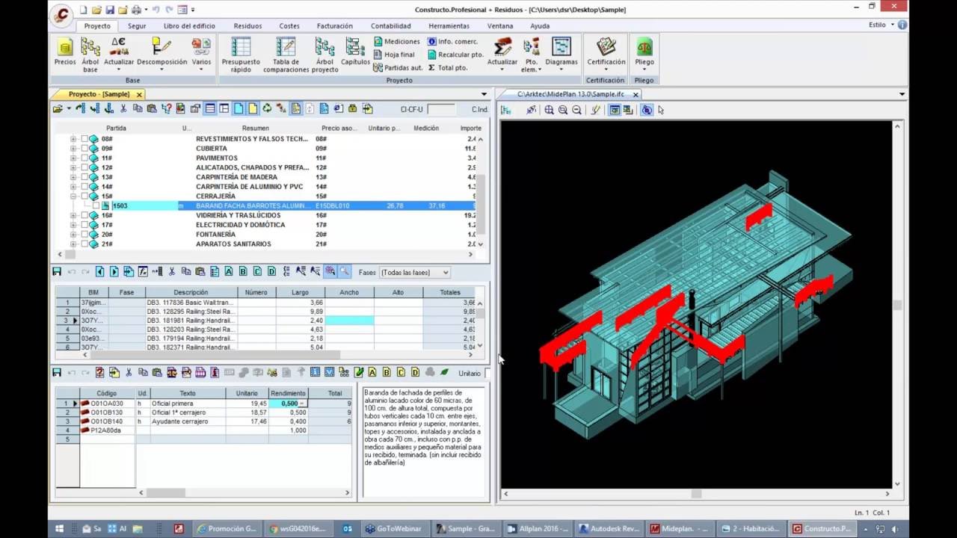Click the Árbol base ribbon icon
The image size is (957, 538).
click(90, 55)
